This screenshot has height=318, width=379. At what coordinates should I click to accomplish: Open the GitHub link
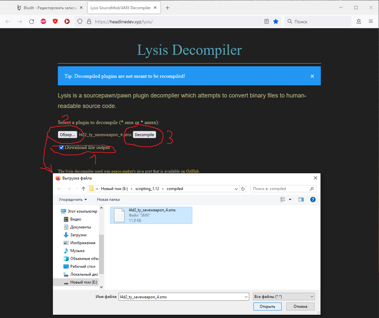click(192, 171)
